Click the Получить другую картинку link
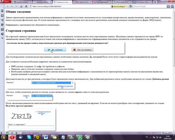The width and height of the screenshot is (175, 140). click(x=44, y=112)
